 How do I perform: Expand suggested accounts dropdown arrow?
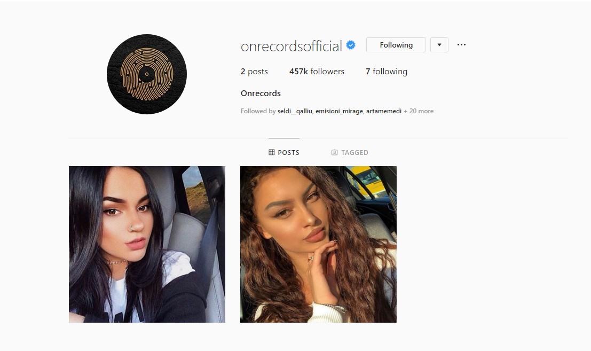tap(439, 45)
